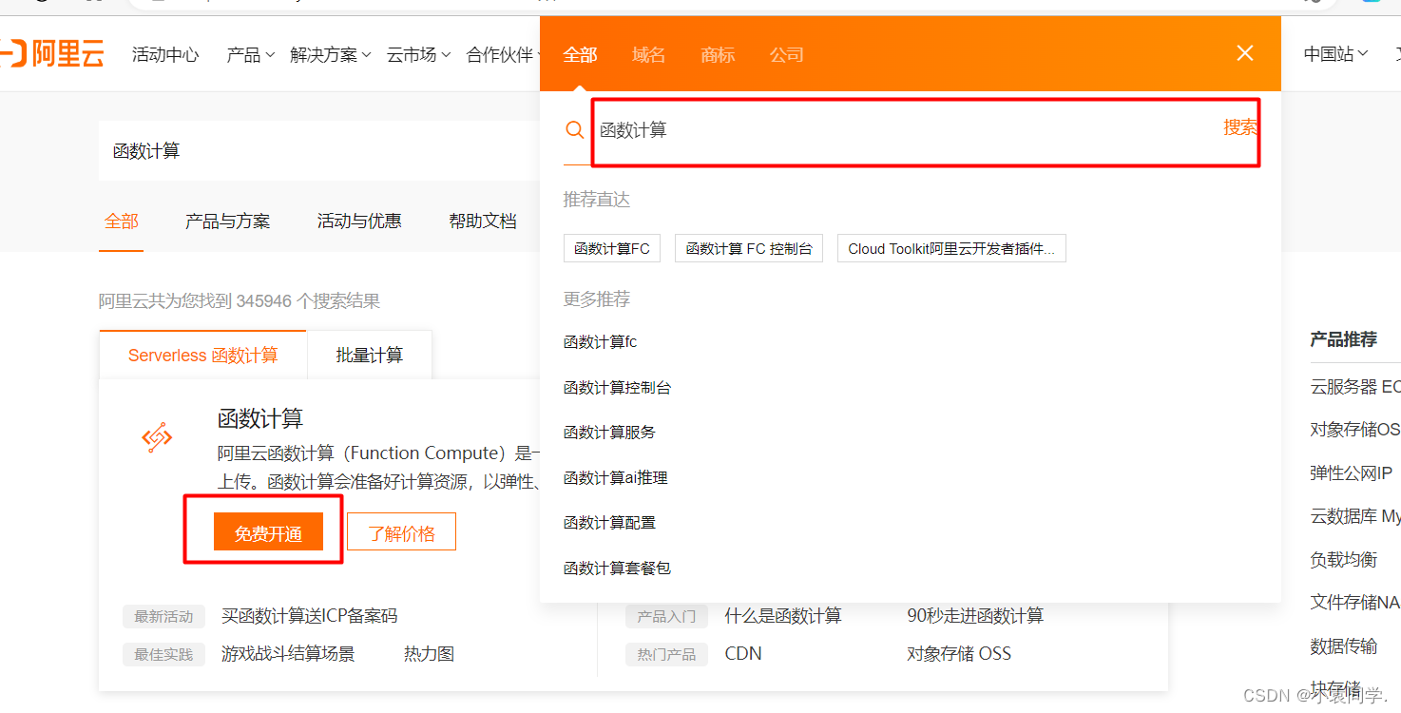
Task: Open the 热力图 link
Action: pyautogui.click(x=429, y=654)
